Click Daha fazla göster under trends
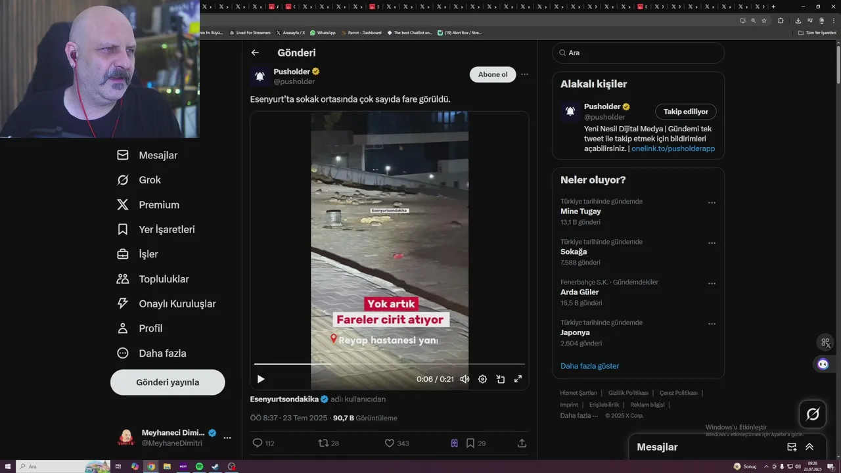841x473 pixels. (x=590, y=366)
